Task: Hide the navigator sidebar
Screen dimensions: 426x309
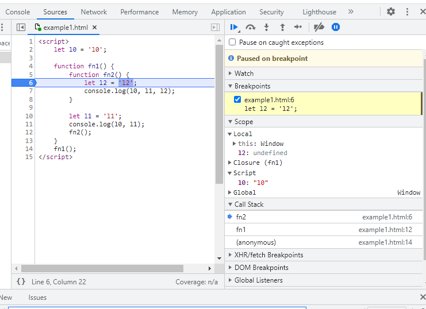Action: tap(21, 27)
